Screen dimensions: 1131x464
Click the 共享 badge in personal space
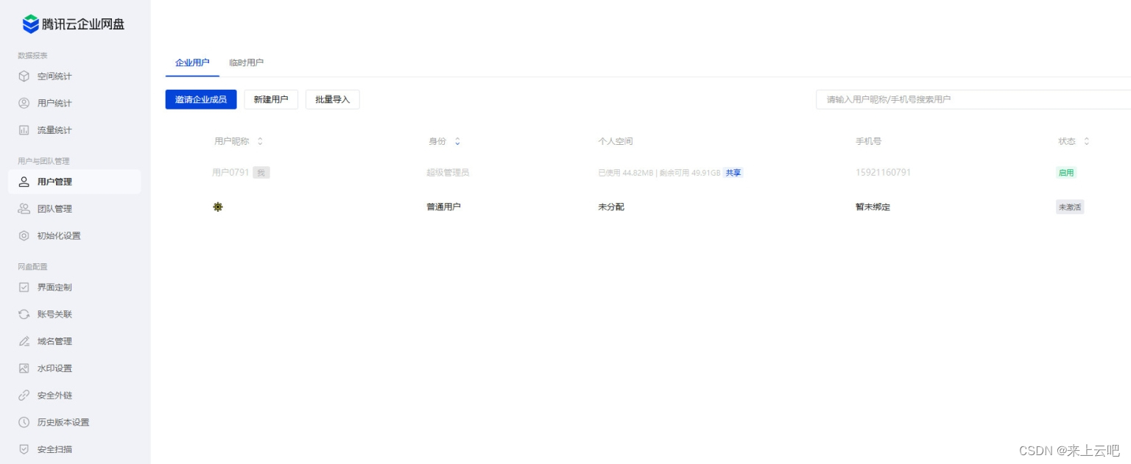coord(733,173)
